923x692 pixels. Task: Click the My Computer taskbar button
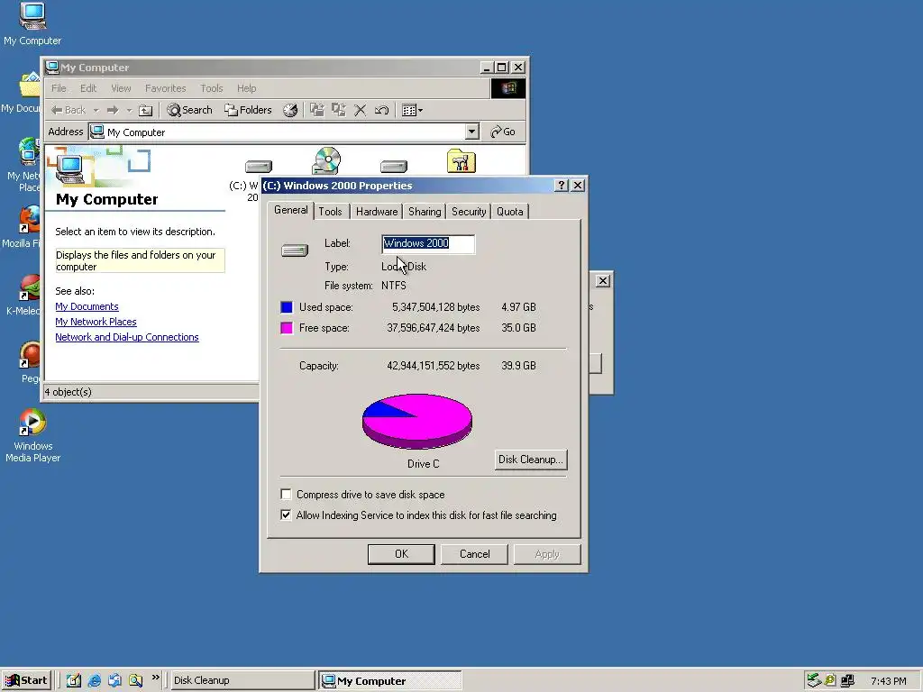tap(390, 681)
